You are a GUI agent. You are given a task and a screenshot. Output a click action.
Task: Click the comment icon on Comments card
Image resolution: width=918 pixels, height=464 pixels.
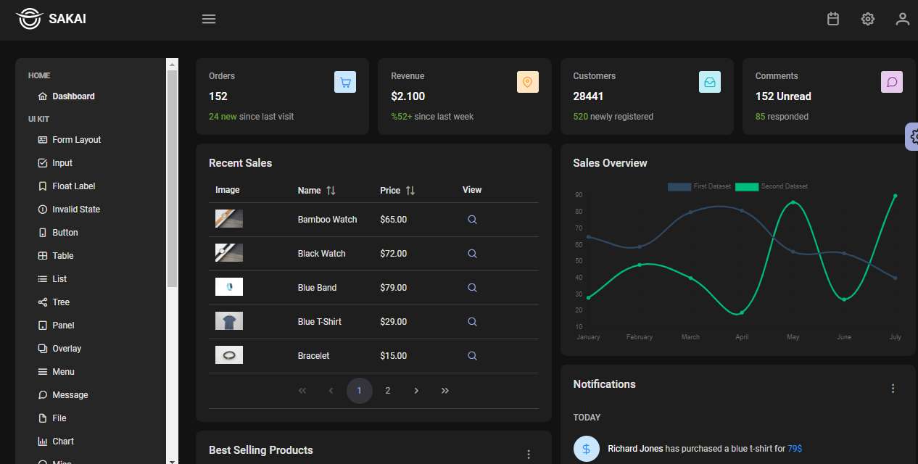click(x=892, y=82)
